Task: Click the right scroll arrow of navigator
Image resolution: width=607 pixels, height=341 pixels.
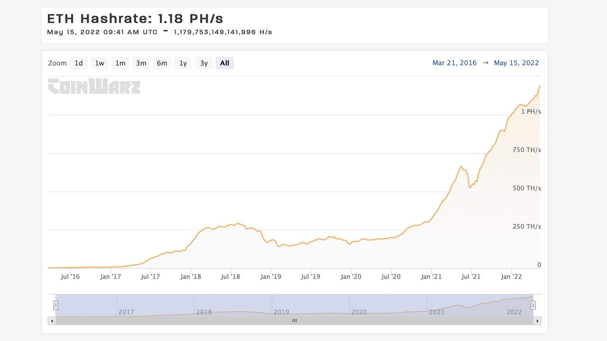Action: point(537,321)
